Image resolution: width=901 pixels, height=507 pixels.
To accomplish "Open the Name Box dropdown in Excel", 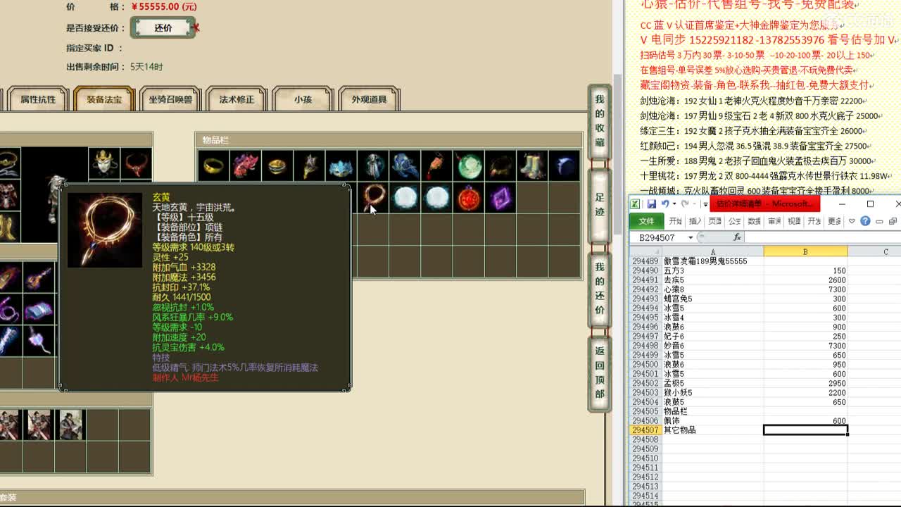I will tap(689, 237).
